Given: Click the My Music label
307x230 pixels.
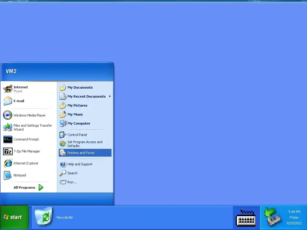Looking at the screenshot, I should 75,114.
